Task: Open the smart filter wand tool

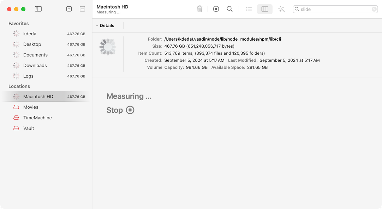Action: [281, 9]
